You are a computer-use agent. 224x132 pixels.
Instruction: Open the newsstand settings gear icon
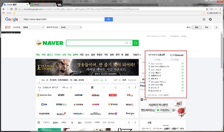click(115, 87)
